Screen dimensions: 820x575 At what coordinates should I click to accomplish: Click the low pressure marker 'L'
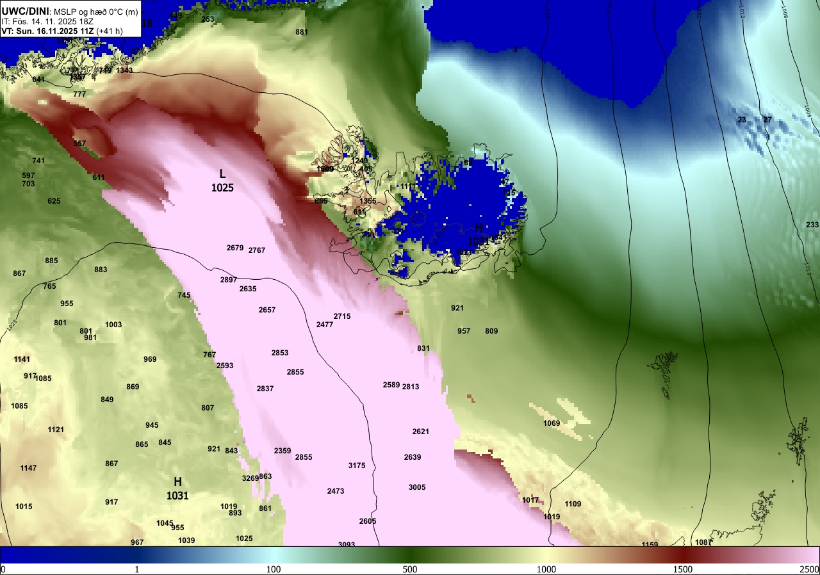(222, 174)
